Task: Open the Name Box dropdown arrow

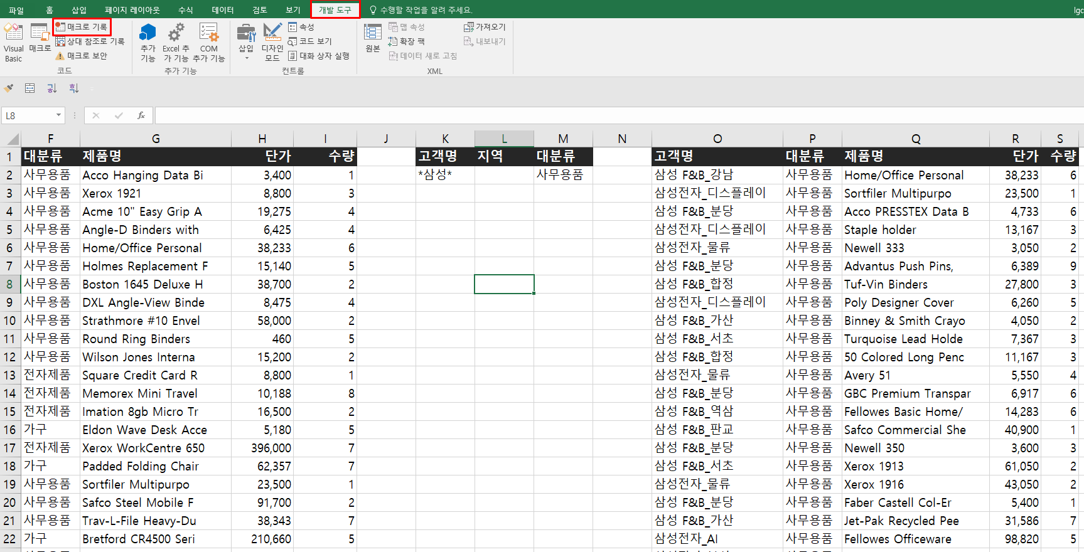Action: pos(58,115)
